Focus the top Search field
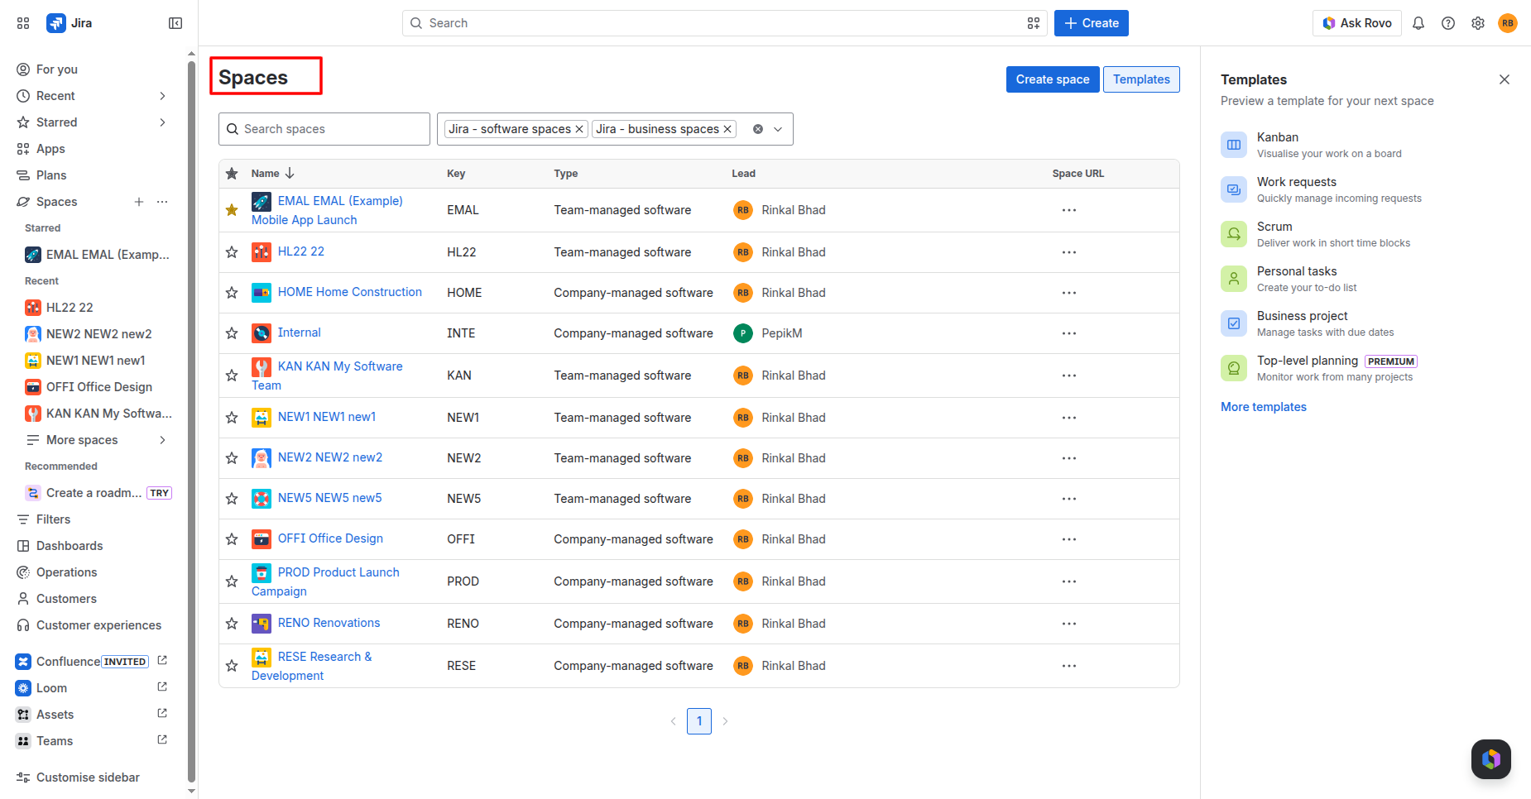The image size is (1531, 799). [725, 23]
